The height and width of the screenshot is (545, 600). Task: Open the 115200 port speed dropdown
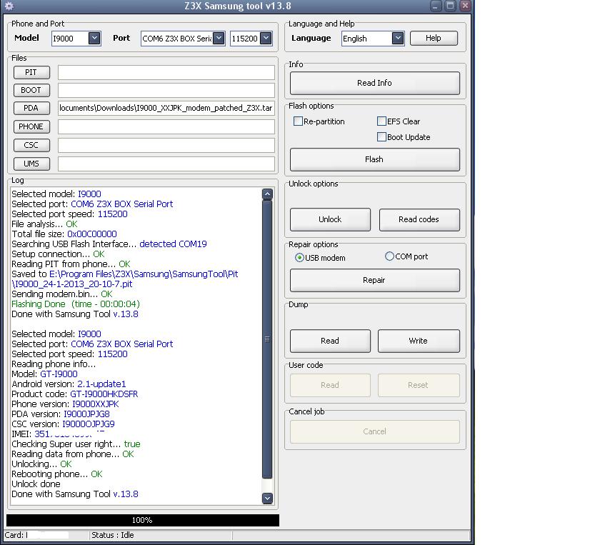coord(251,39)
